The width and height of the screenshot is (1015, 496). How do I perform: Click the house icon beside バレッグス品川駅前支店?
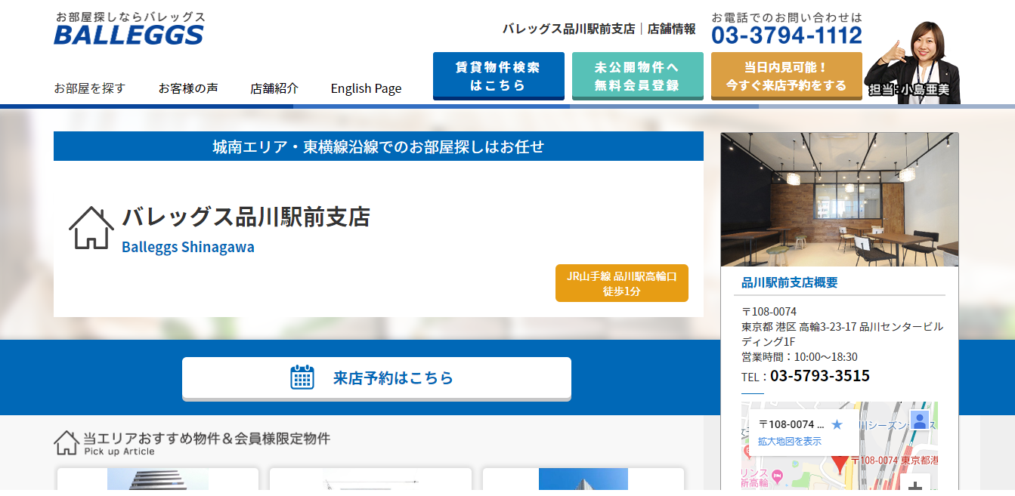[91, 227]
